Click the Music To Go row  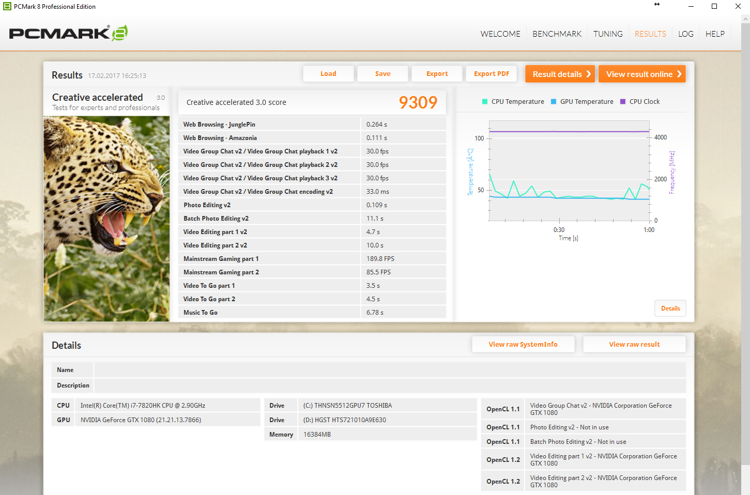tap(312, 313)
